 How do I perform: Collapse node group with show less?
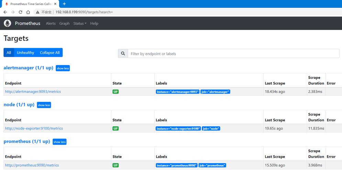pyautogui.click(x=44, y=105)
